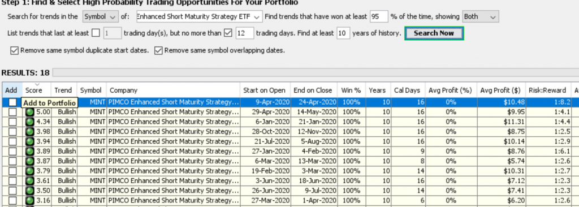Sort results by Trend column header
The image size is (579, 207).
64,90
